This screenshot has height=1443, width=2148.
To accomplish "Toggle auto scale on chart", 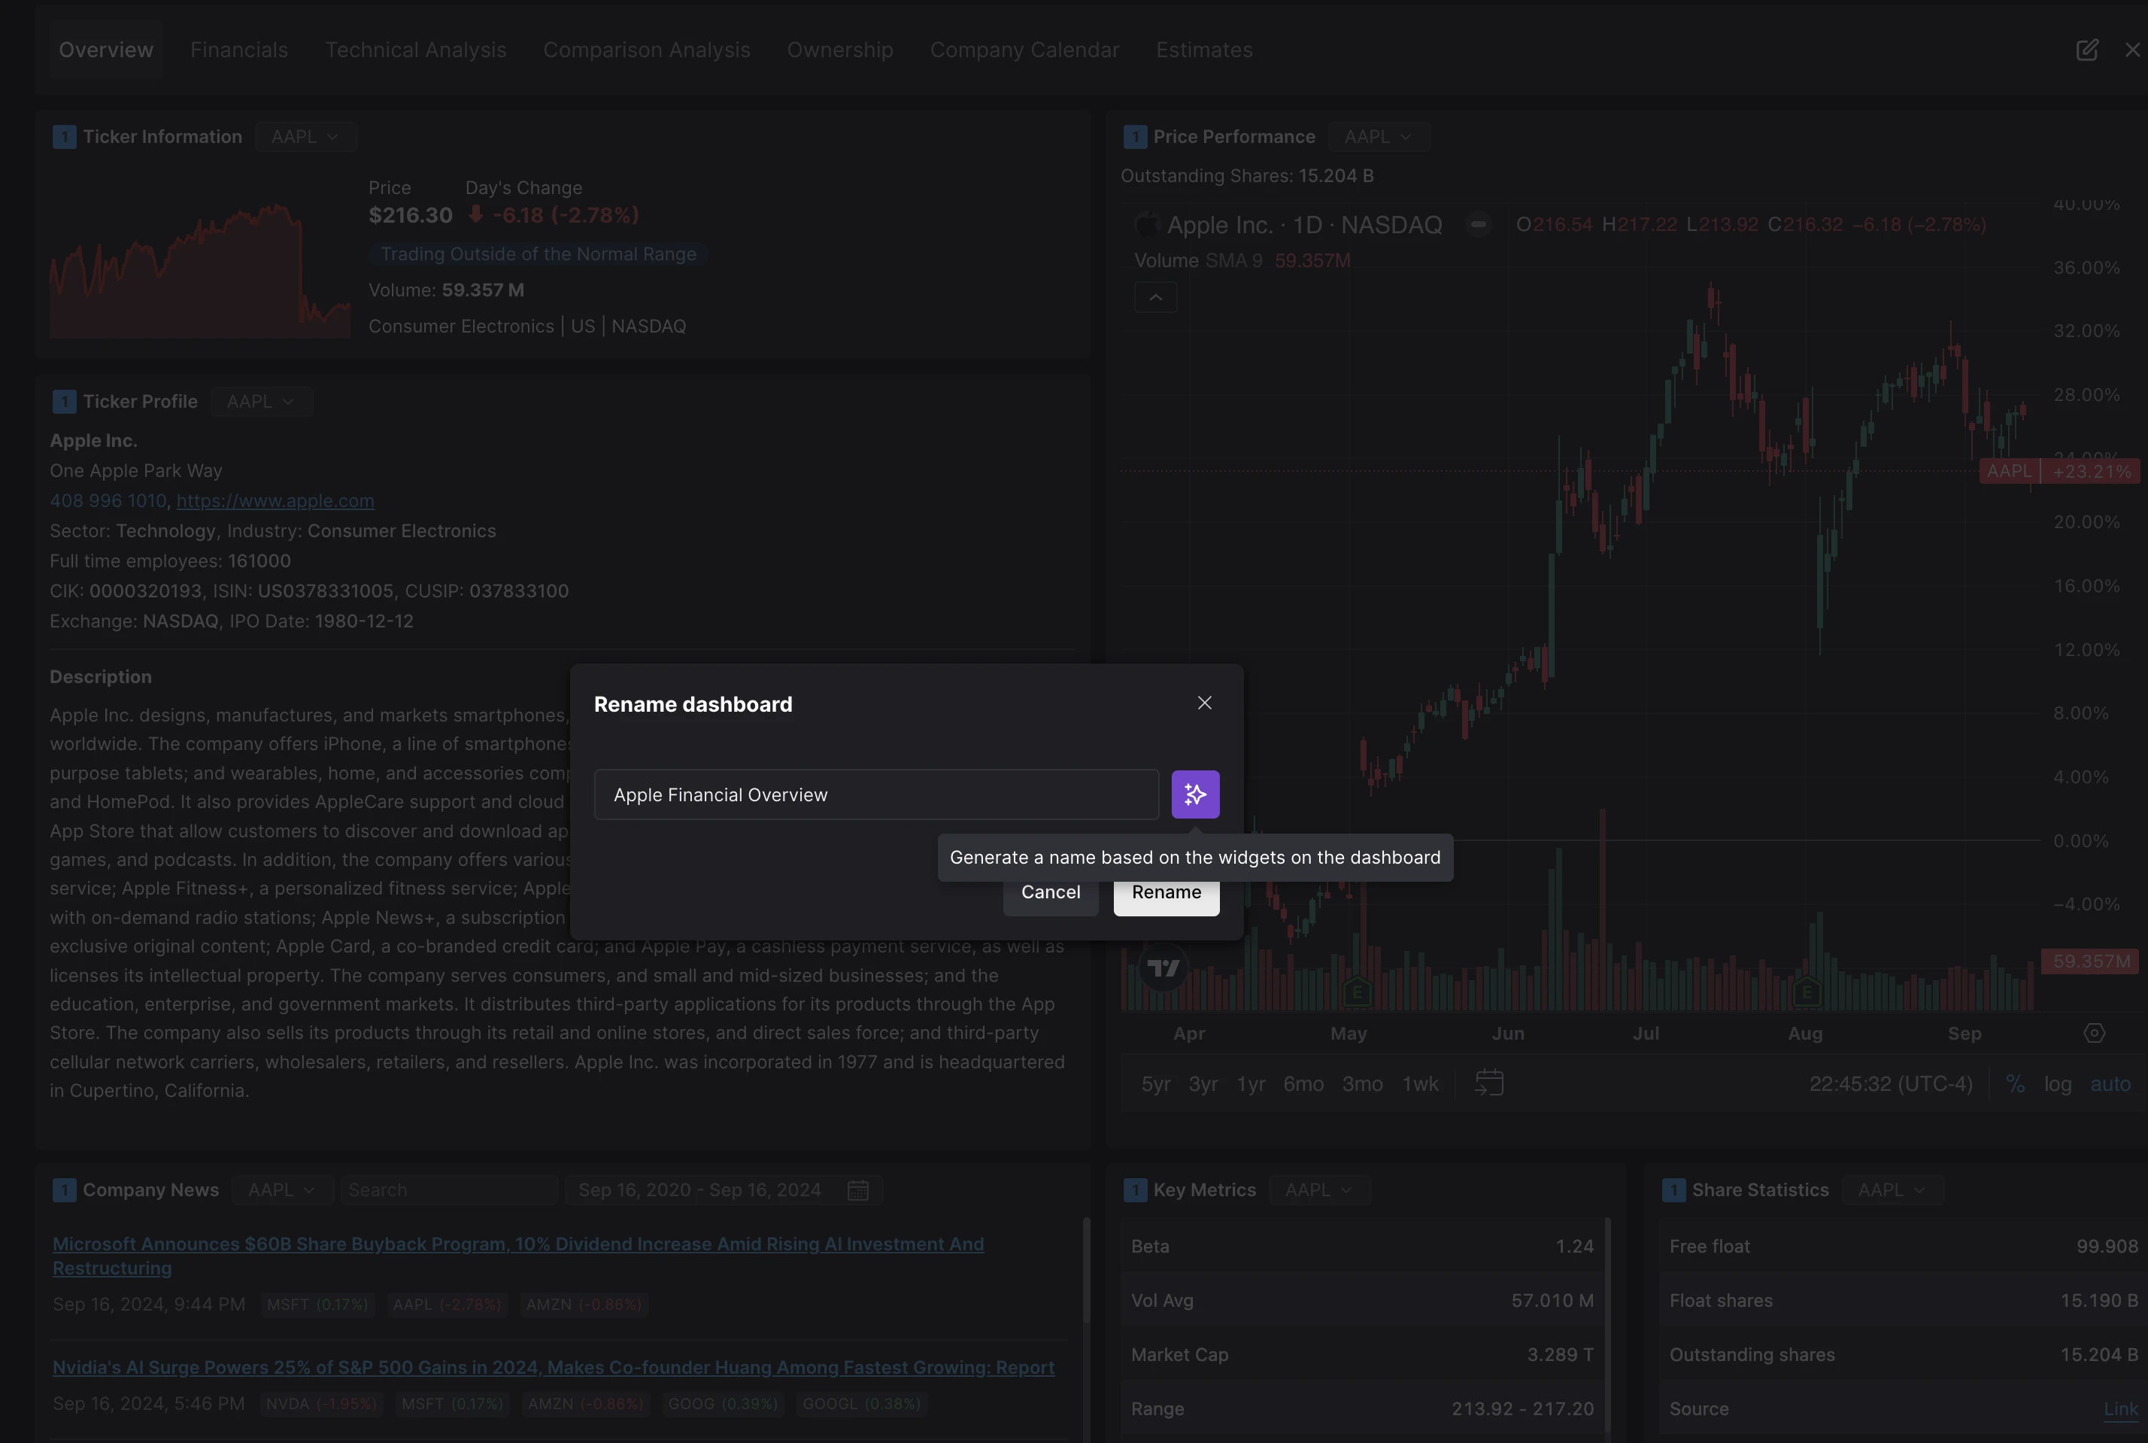I will tap(2110, 1084).
